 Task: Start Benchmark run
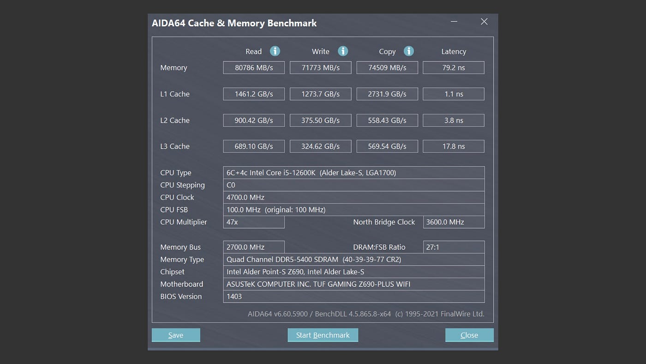pyautogui.click(x=323, y=335)
